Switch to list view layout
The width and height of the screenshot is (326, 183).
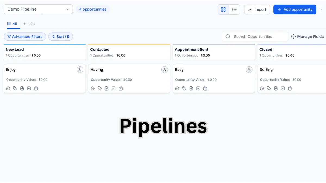coord(234,9)
